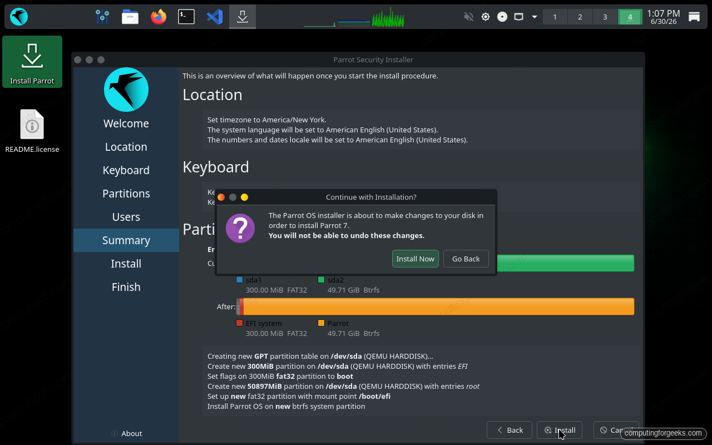Screen dimensions: 712x445
Task: Click the display tray icon
Action: [518, 17]
